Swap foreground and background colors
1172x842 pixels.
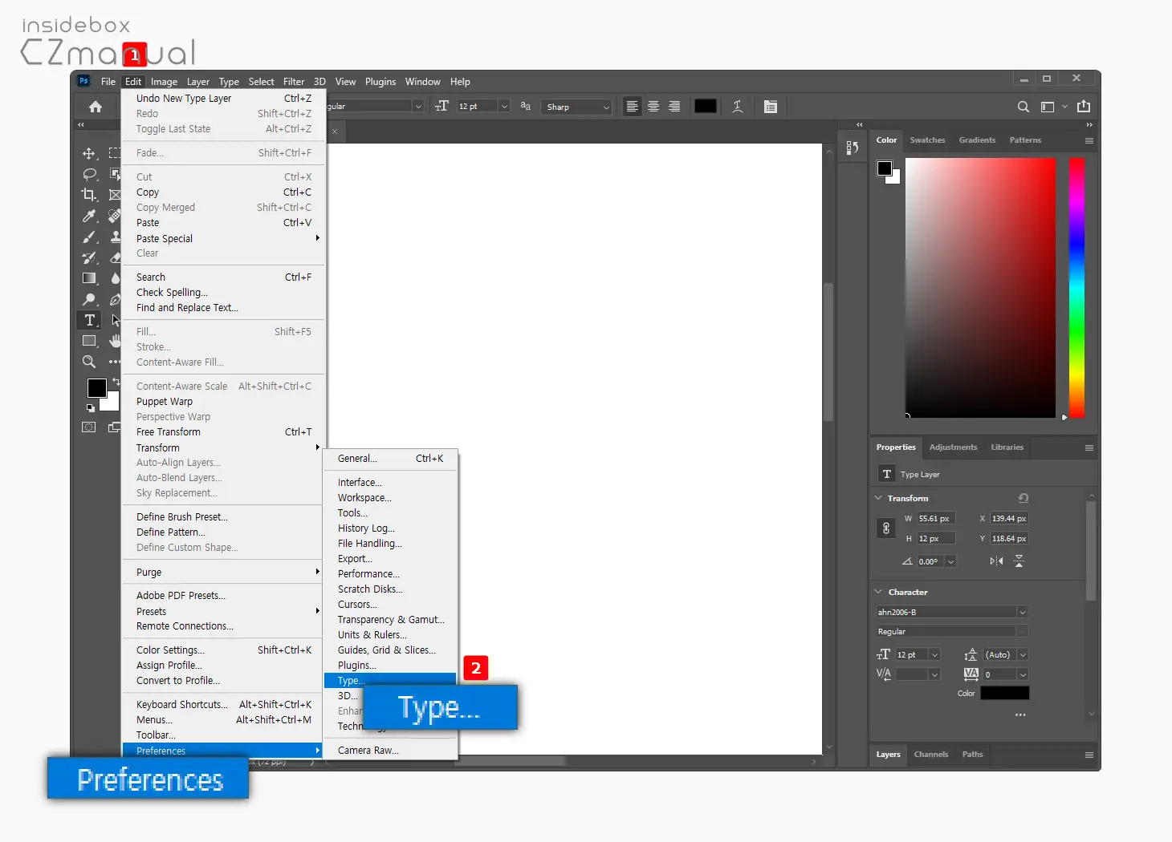[x=116, y=382]
